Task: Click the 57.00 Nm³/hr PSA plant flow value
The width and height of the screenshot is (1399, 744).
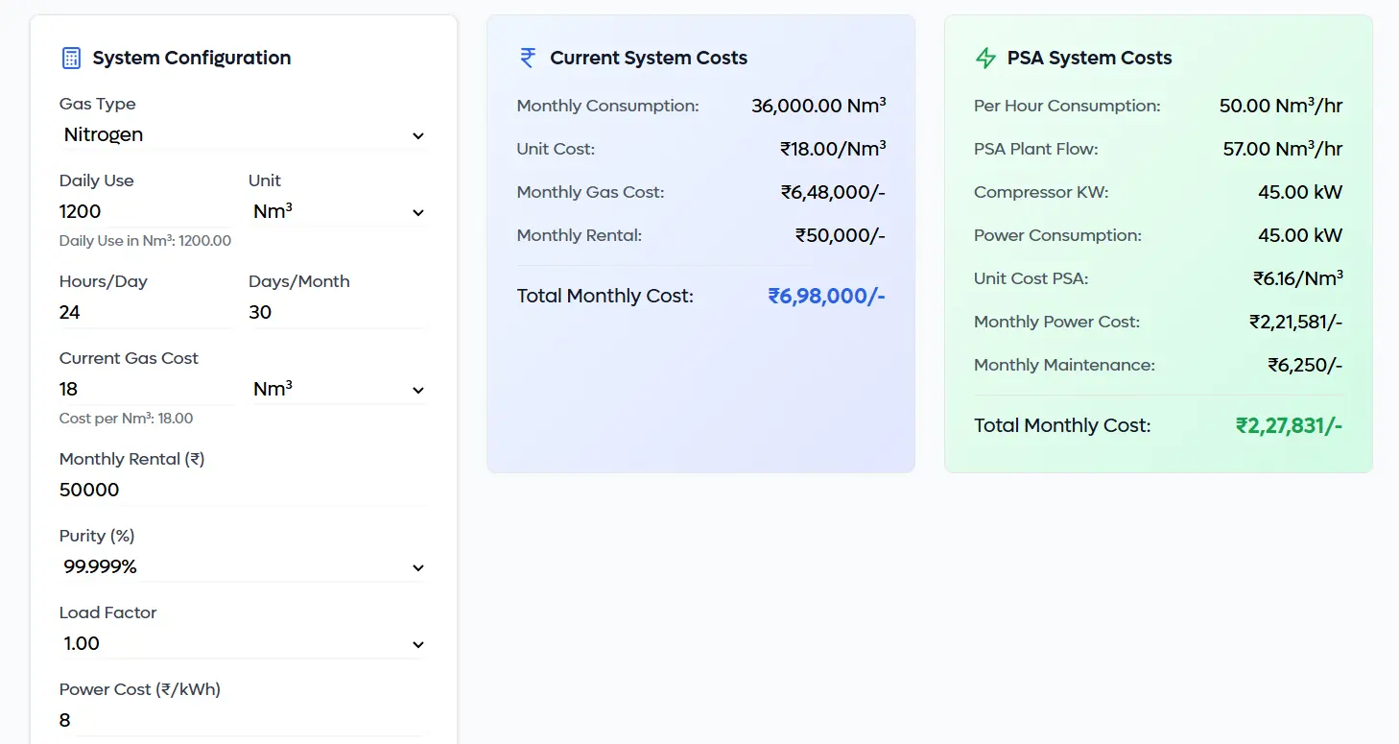Action: [x=1283, y=149]
